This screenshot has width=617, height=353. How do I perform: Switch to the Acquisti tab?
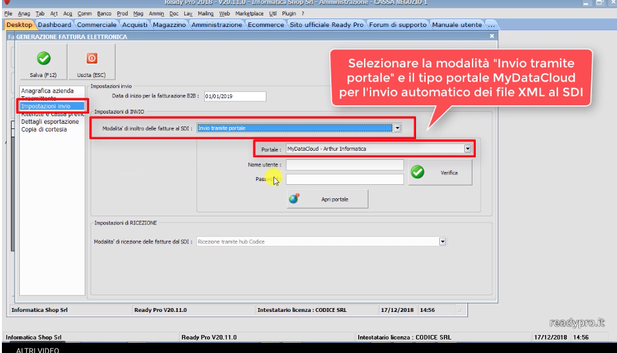click(135, 24)
